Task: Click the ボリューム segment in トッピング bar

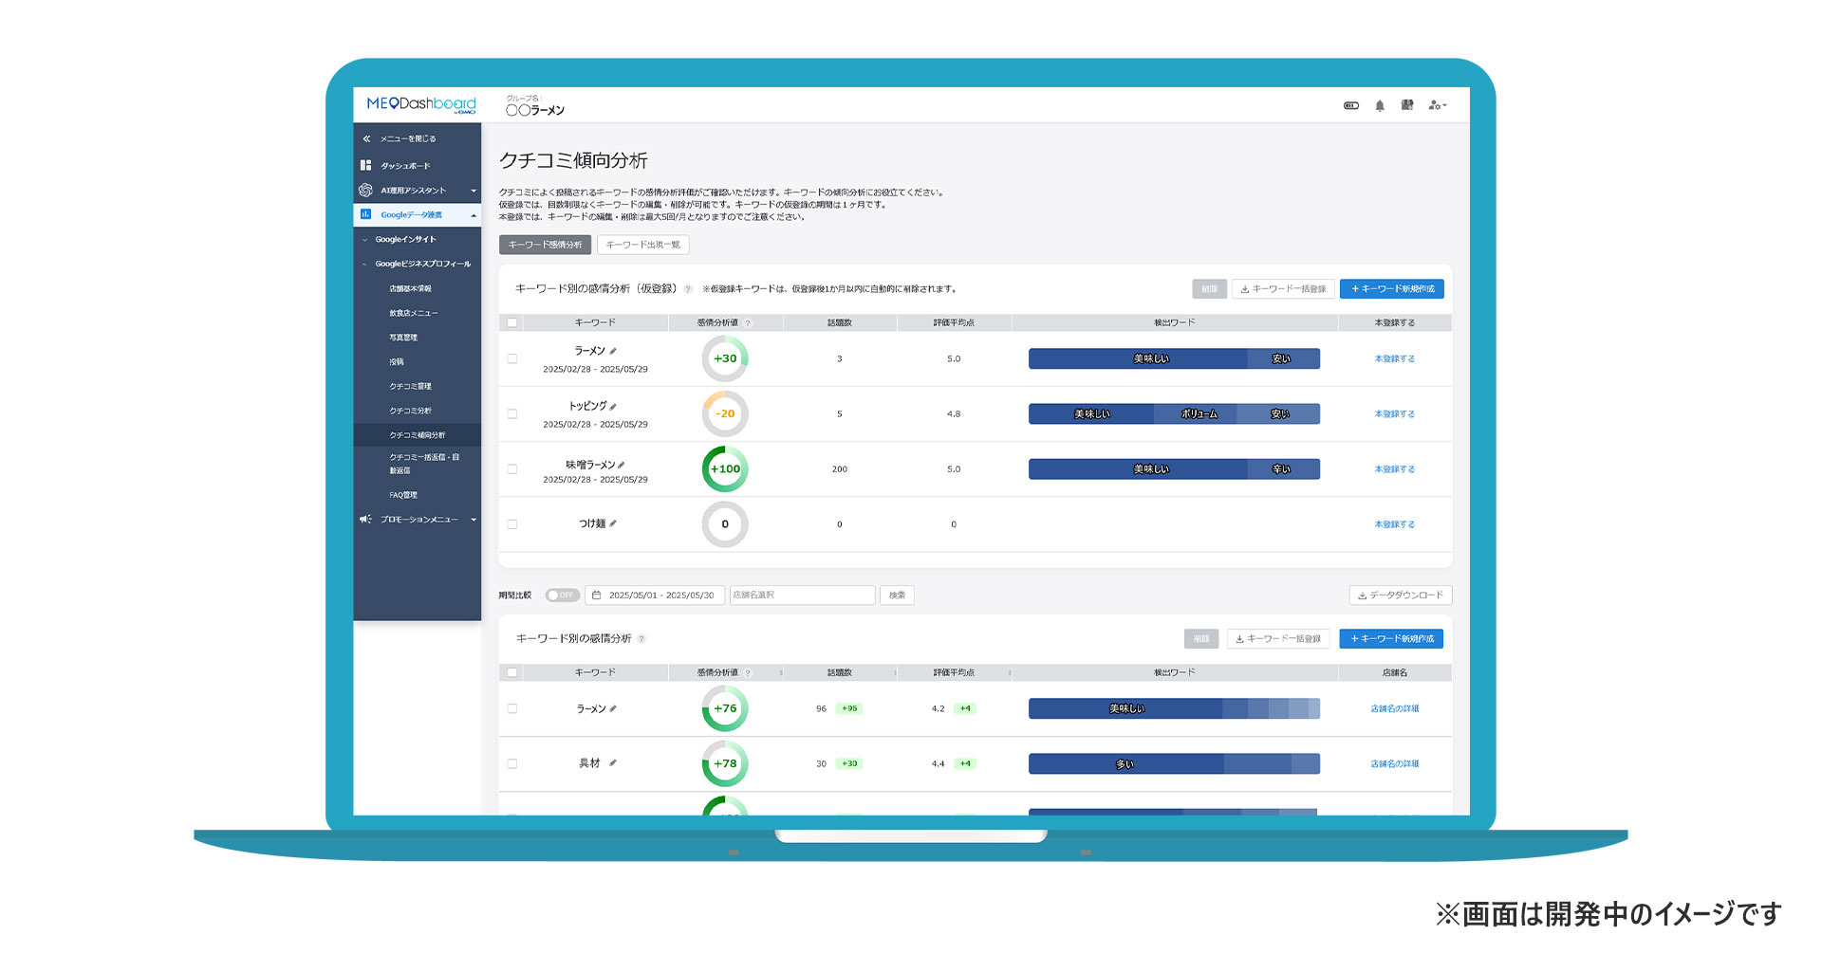Action: [1199, 414]
